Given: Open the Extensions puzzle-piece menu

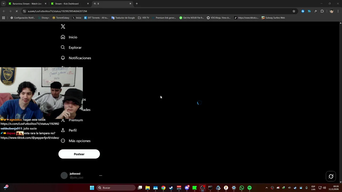Looking at the screenshot, I should coord(322,11).
